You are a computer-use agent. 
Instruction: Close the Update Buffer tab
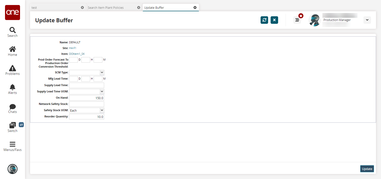point(195,8)
